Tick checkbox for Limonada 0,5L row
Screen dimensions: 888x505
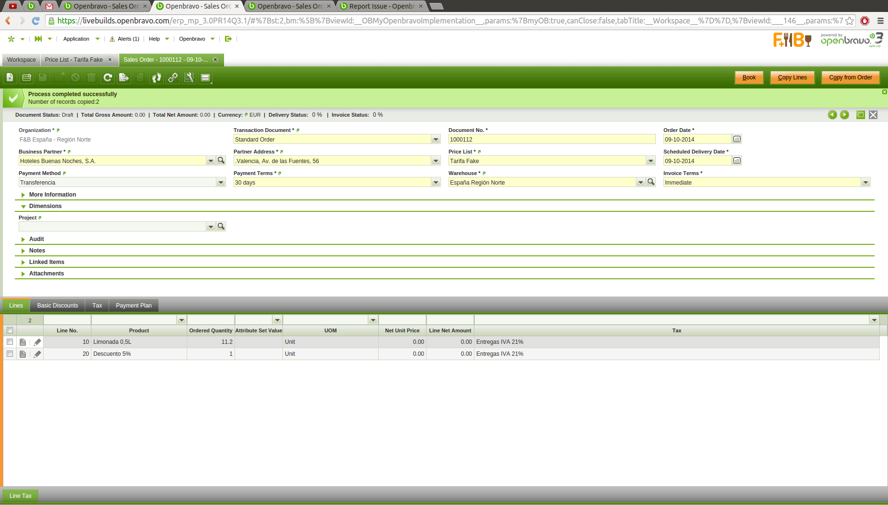point(10,342)
